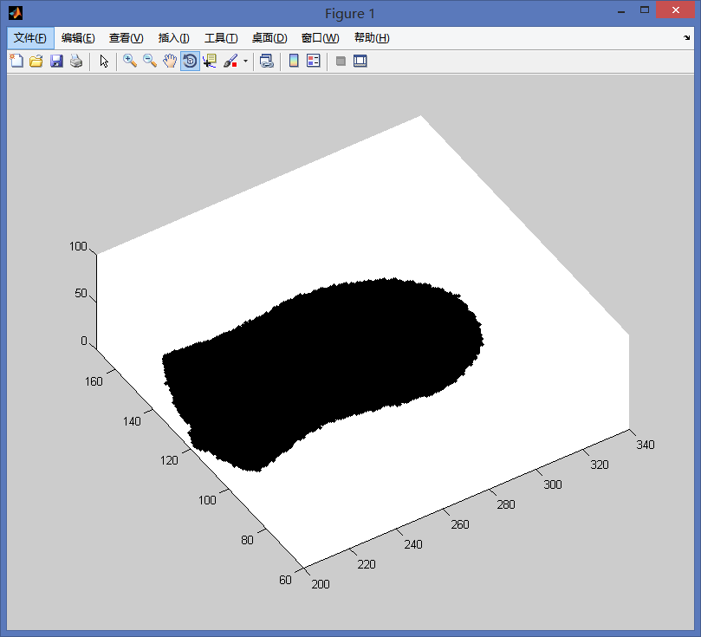
Task: Click the axis tick label 300
Action: point(553,484)
